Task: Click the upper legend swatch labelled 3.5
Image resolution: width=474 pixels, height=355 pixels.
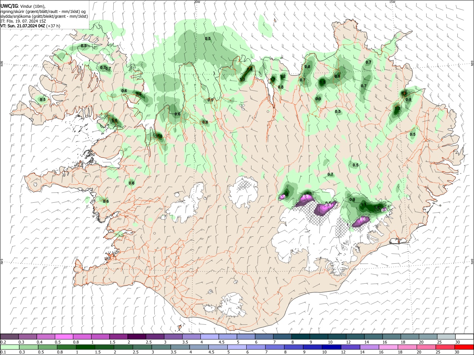Action: point(191,337)
